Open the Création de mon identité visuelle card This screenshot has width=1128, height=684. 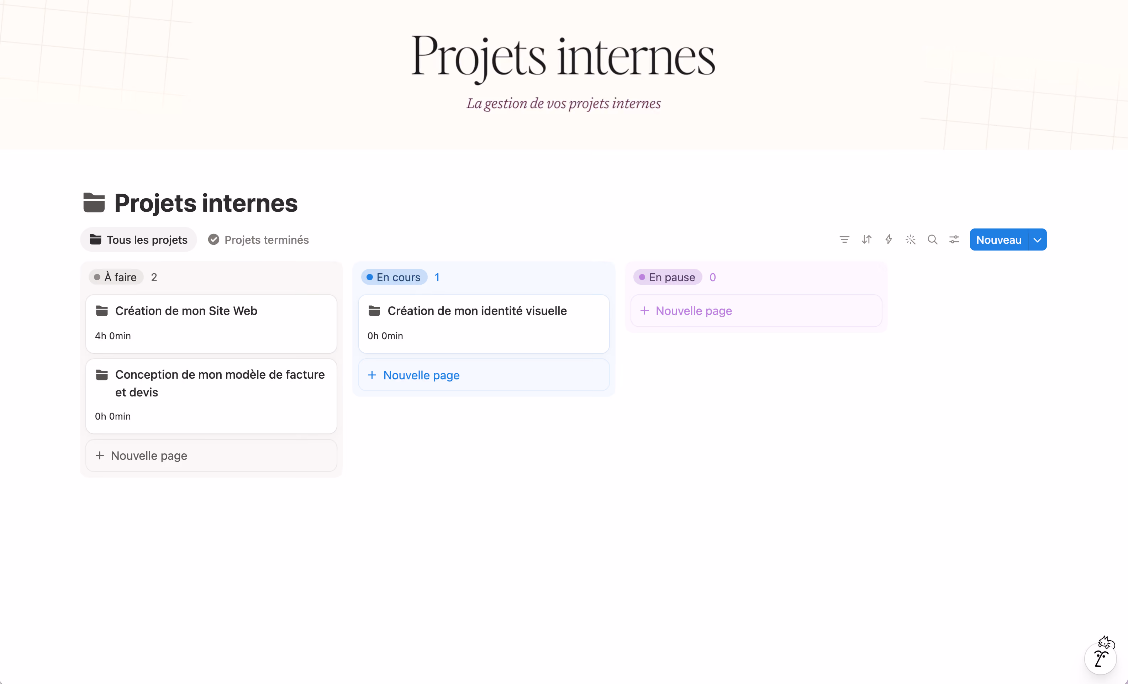[484, 324]
